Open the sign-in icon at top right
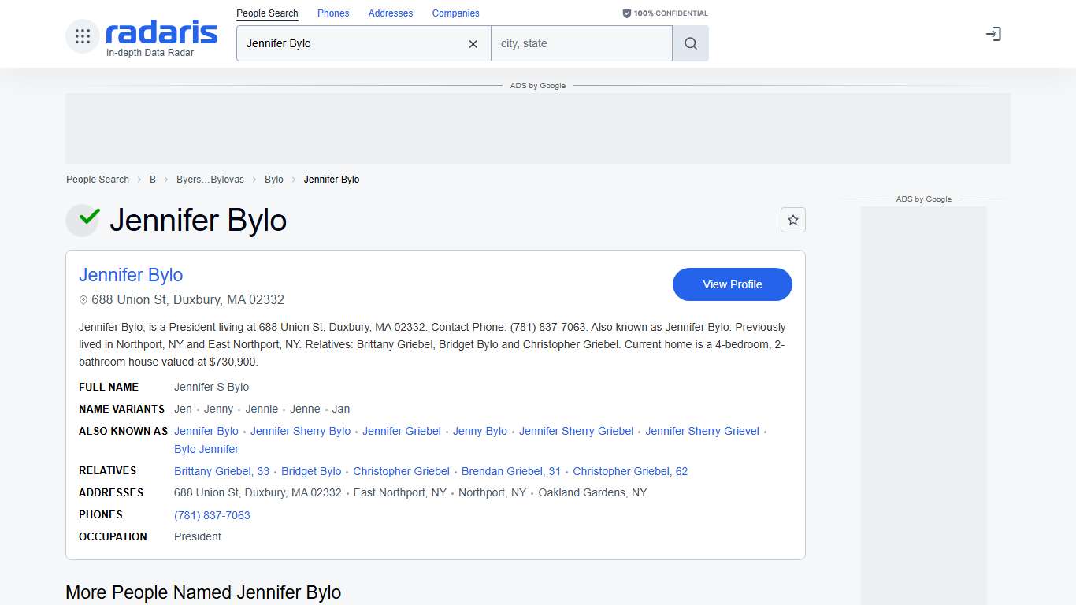This screenshot has height=605, width=1076. (993, 34)
